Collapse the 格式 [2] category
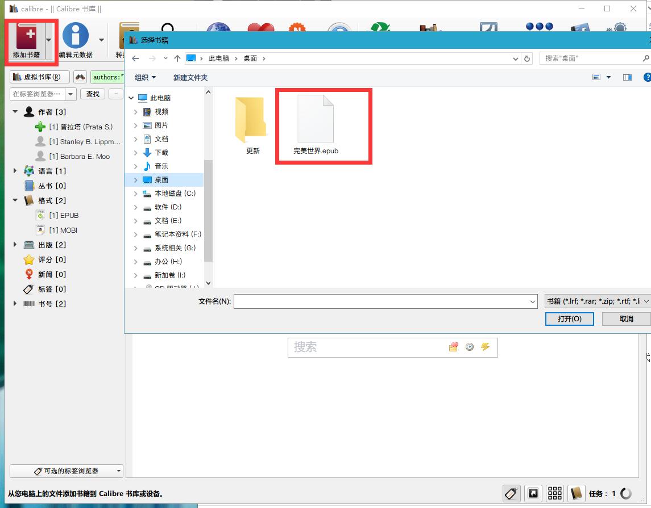Image resolution: width=651 pixels, height=508 pixels. 15,200
